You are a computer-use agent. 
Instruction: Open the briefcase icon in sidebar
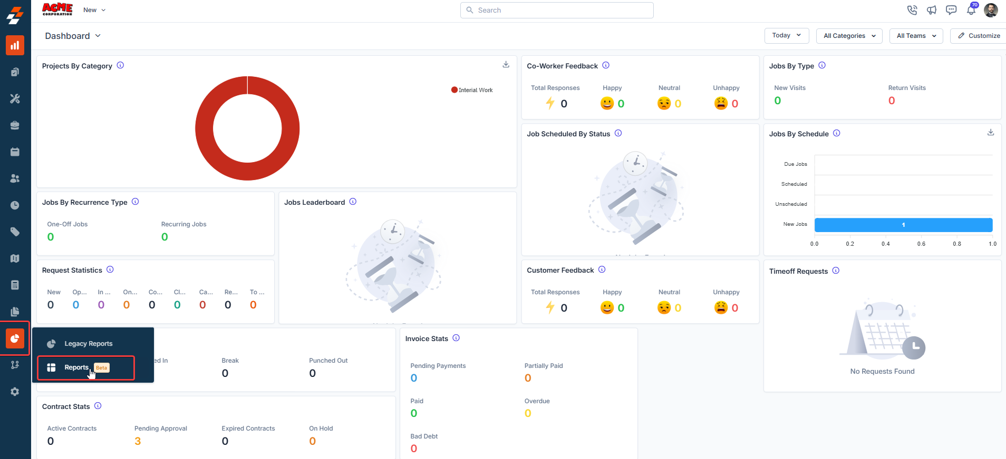click(15, 125)
